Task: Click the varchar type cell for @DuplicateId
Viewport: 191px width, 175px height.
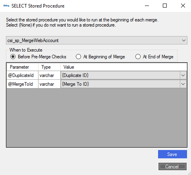Action: pos(49,75)
